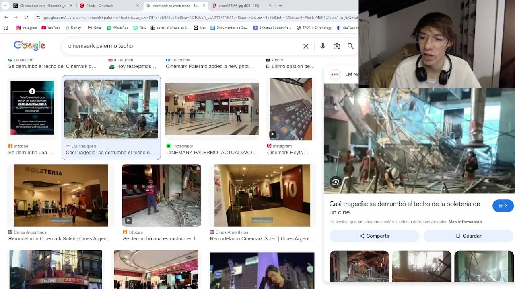515x289 pixels.
Task: Click the Google logo
Action: 29,45
